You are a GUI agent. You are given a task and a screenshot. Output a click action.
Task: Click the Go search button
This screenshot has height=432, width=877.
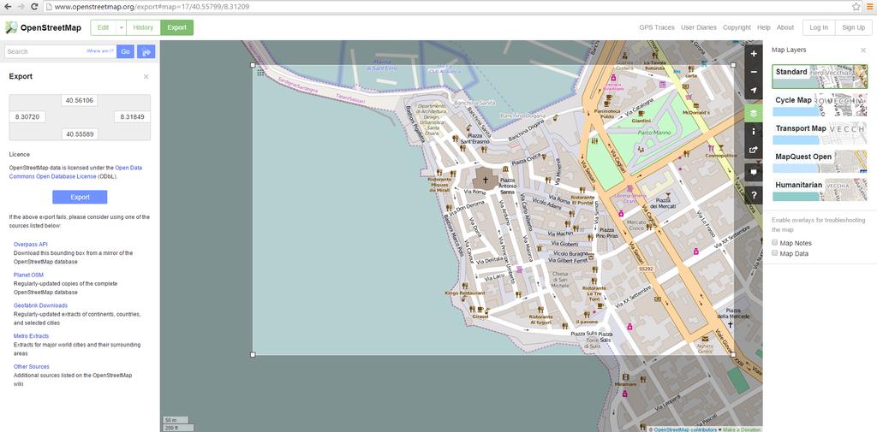tap(125, 51)
